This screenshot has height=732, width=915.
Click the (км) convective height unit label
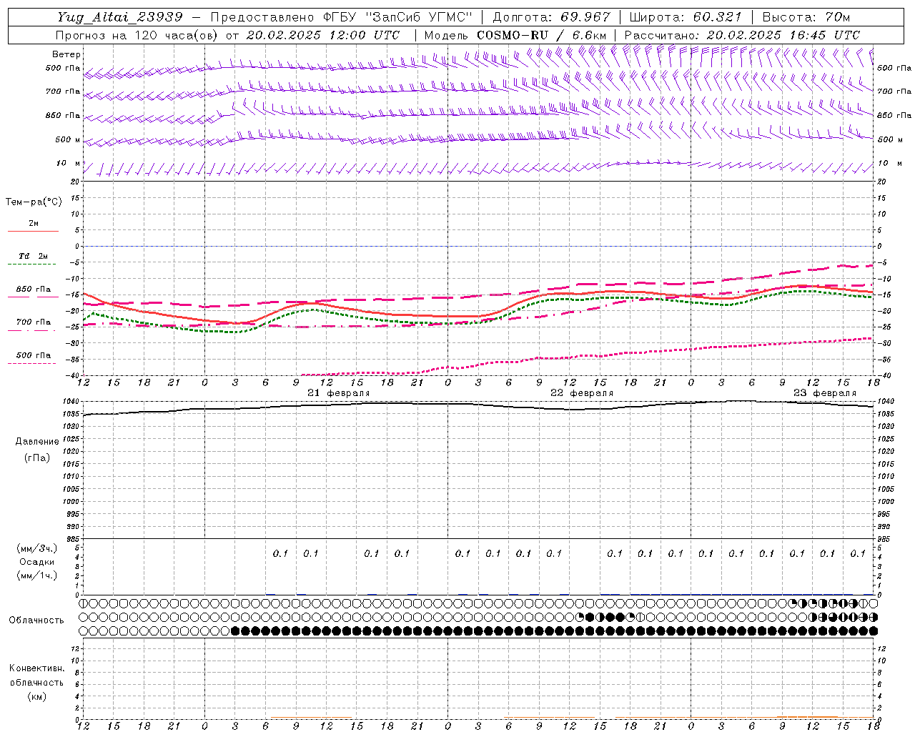coord(36,696)
